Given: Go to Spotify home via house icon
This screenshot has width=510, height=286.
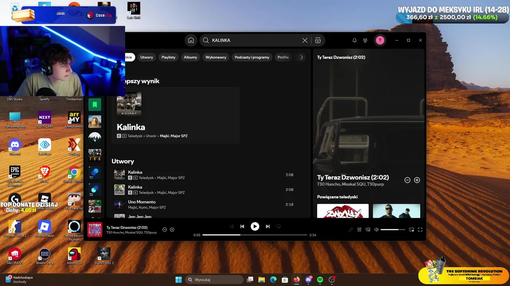Looking at the screenshot, I should (191, 40).
